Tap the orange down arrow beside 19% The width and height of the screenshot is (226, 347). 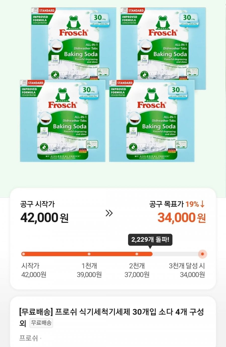tap(202, 204)
